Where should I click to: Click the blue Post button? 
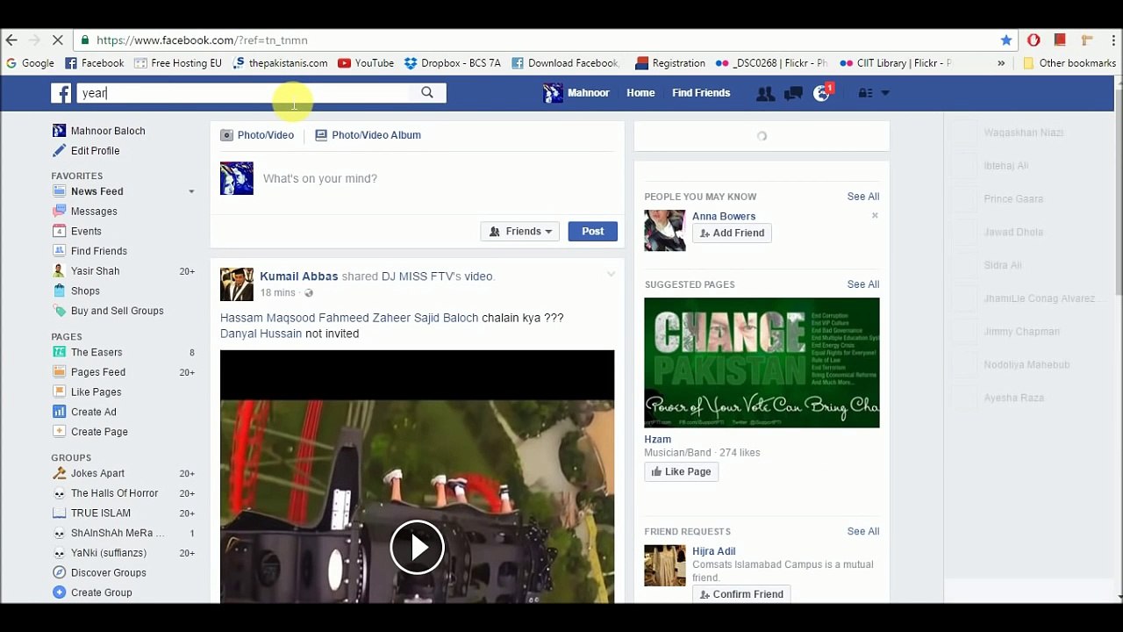[592, 232]
